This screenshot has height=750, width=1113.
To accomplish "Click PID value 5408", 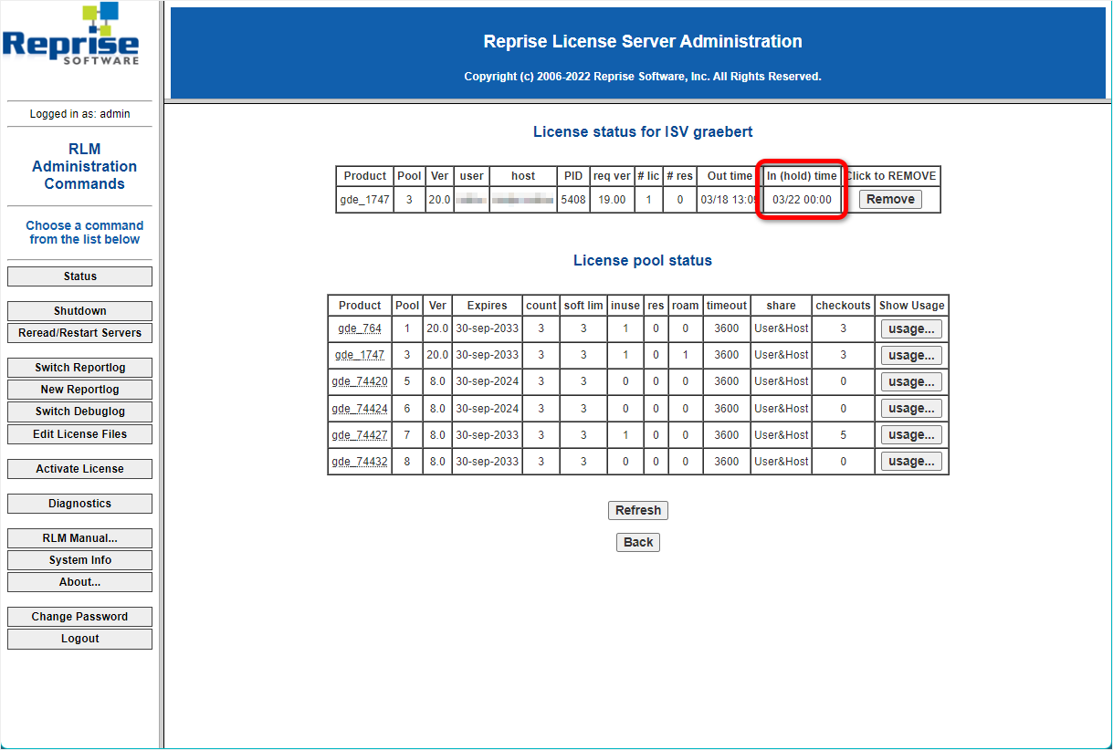I will pos(573,200).
